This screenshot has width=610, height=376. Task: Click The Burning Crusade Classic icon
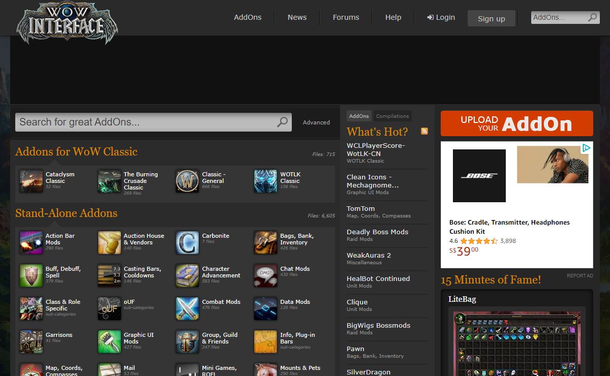(109, 181)
